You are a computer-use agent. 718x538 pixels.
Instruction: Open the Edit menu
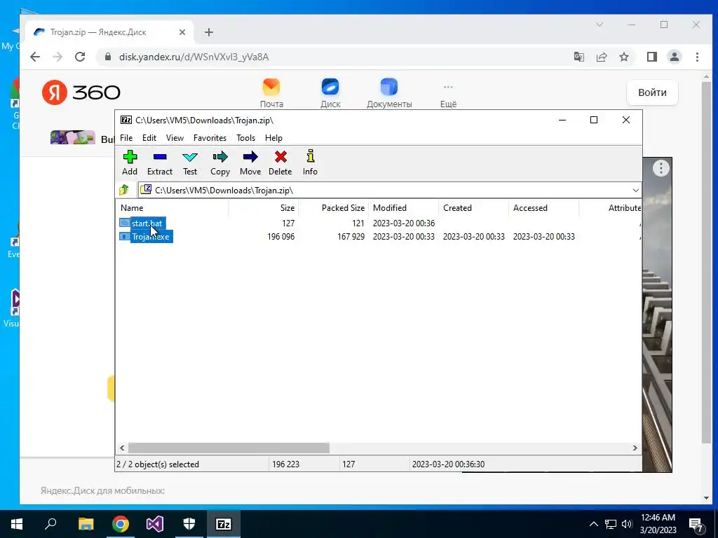point(149,138)
